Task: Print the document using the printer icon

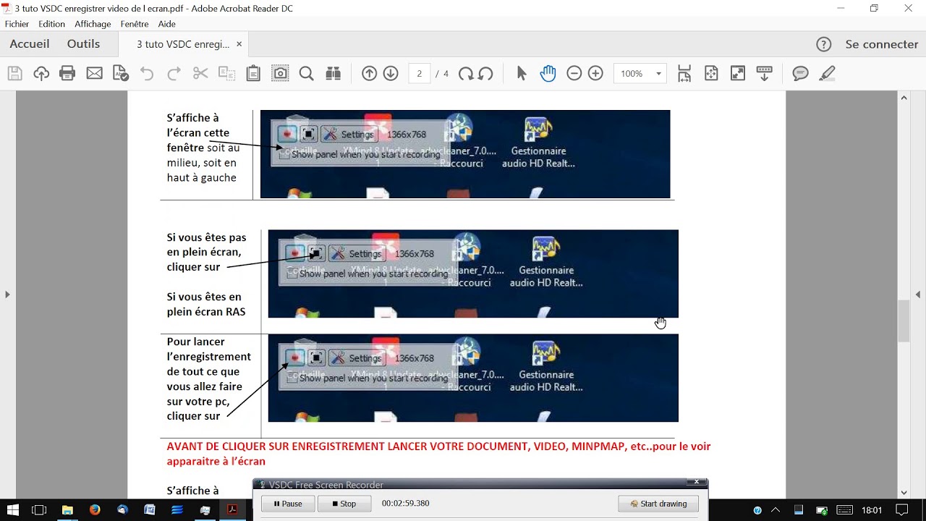Action: 67,73
